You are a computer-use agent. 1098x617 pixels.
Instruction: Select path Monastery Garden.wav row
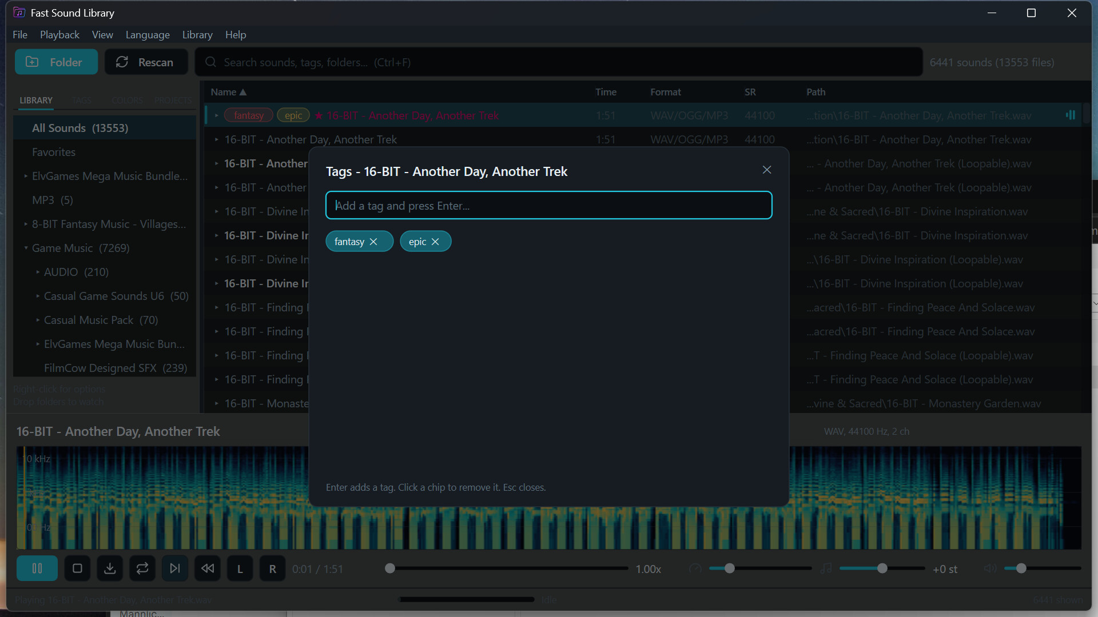[923, 403]
